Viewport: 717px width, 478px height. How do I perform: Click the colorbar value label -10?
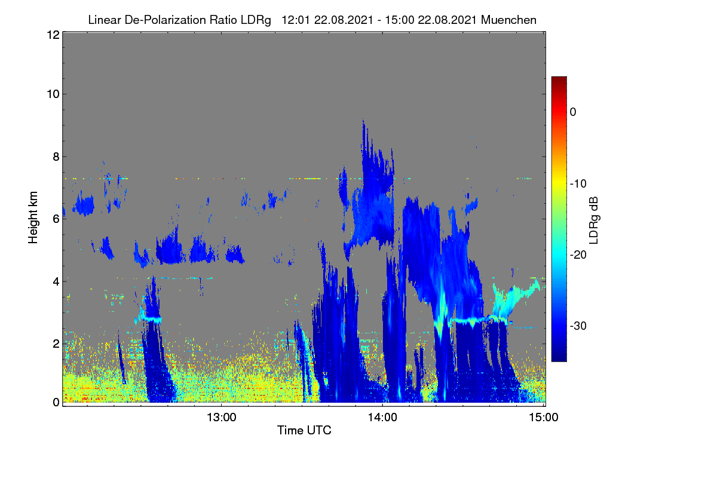(x=578, y=183)
